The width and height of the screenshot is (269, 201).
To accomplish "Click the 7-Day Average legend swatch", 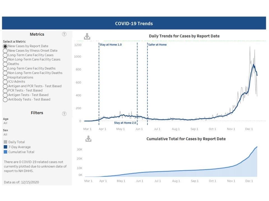I will (x=5, y=147).
